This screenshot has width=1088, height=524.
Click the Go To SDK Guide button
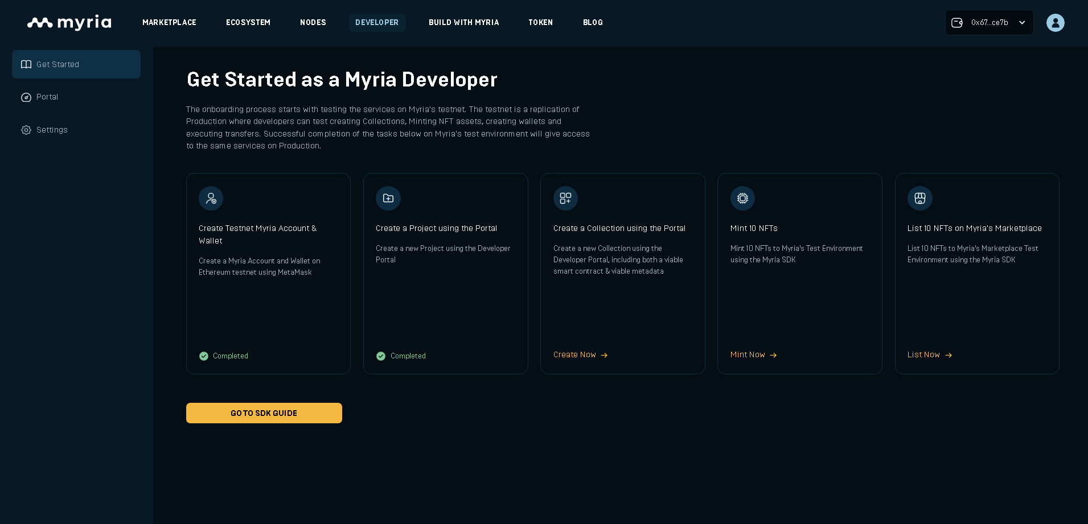(x=264, y=413)
